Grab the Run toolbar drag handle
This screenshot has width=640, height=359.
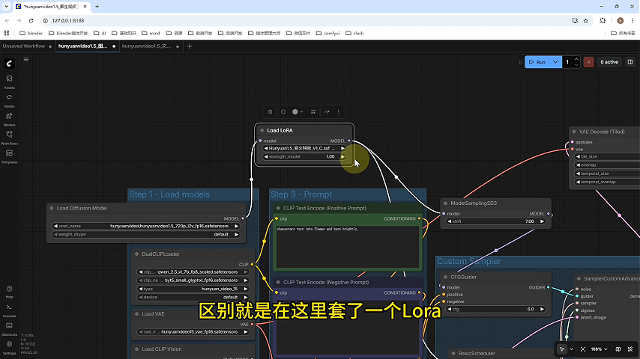[520, 62]
